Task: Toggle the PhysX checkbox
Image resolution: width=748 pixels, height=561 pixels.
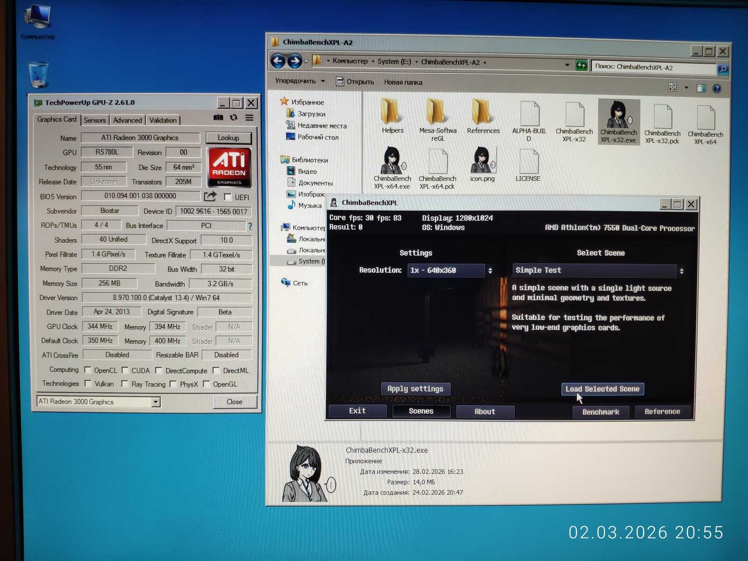Action: 173,384
